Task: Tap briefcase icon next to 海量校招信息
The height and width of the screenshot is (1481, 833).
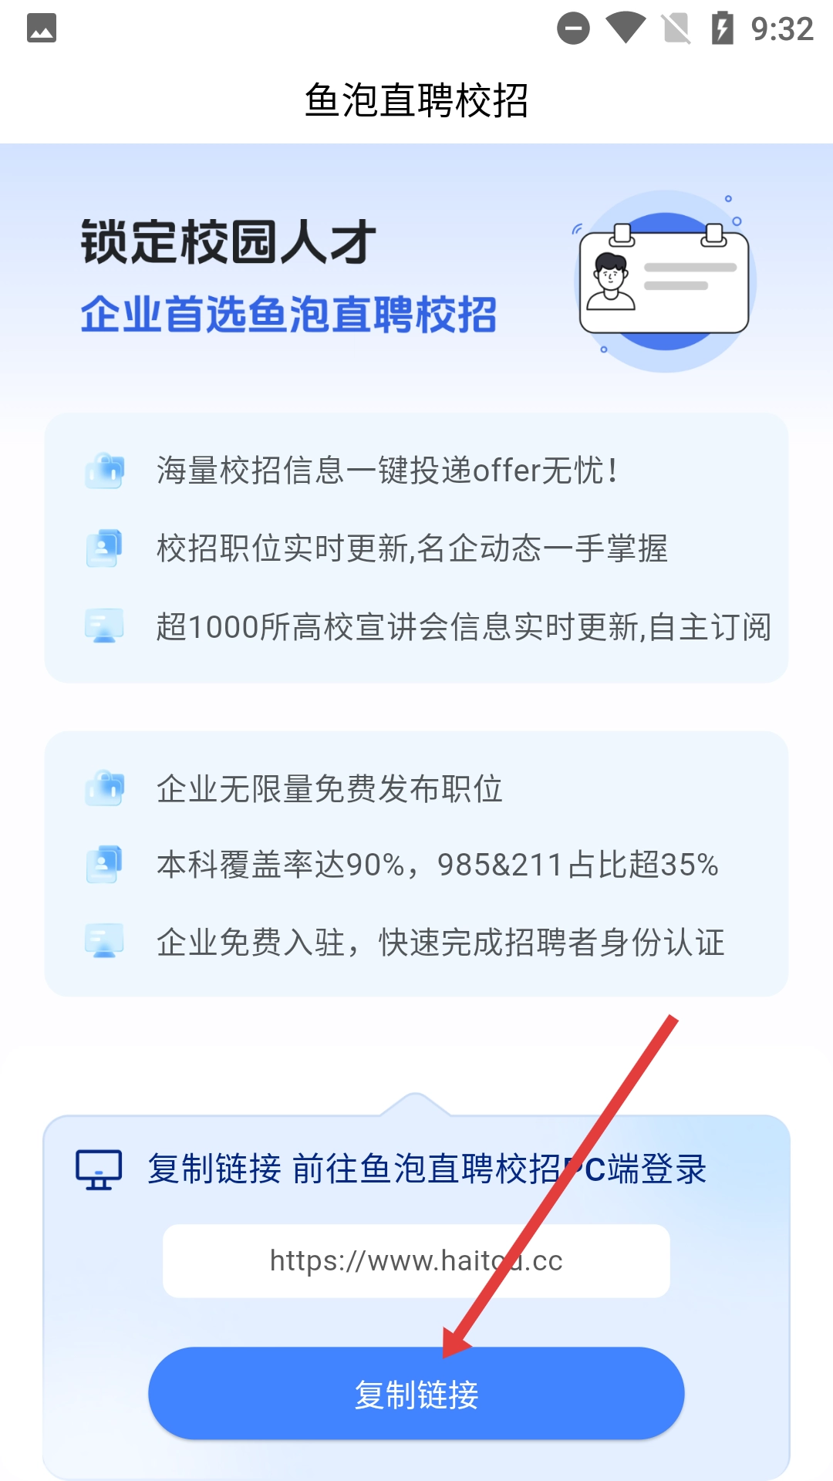Action: (x=105, y=471)
